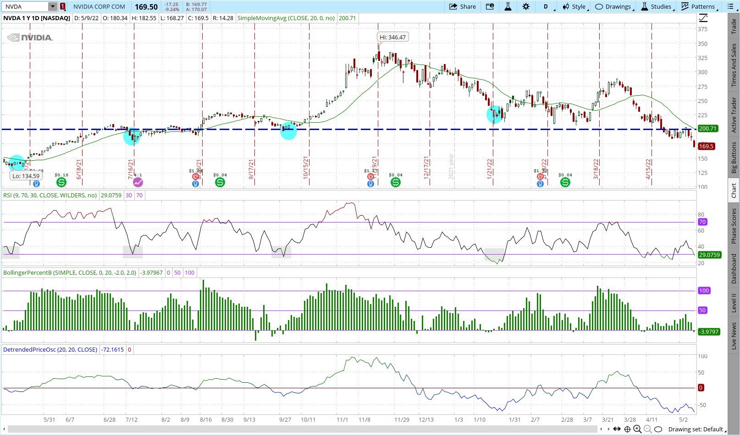Open the Live News side tab
The image size is (740, 435).
[734, 336]
